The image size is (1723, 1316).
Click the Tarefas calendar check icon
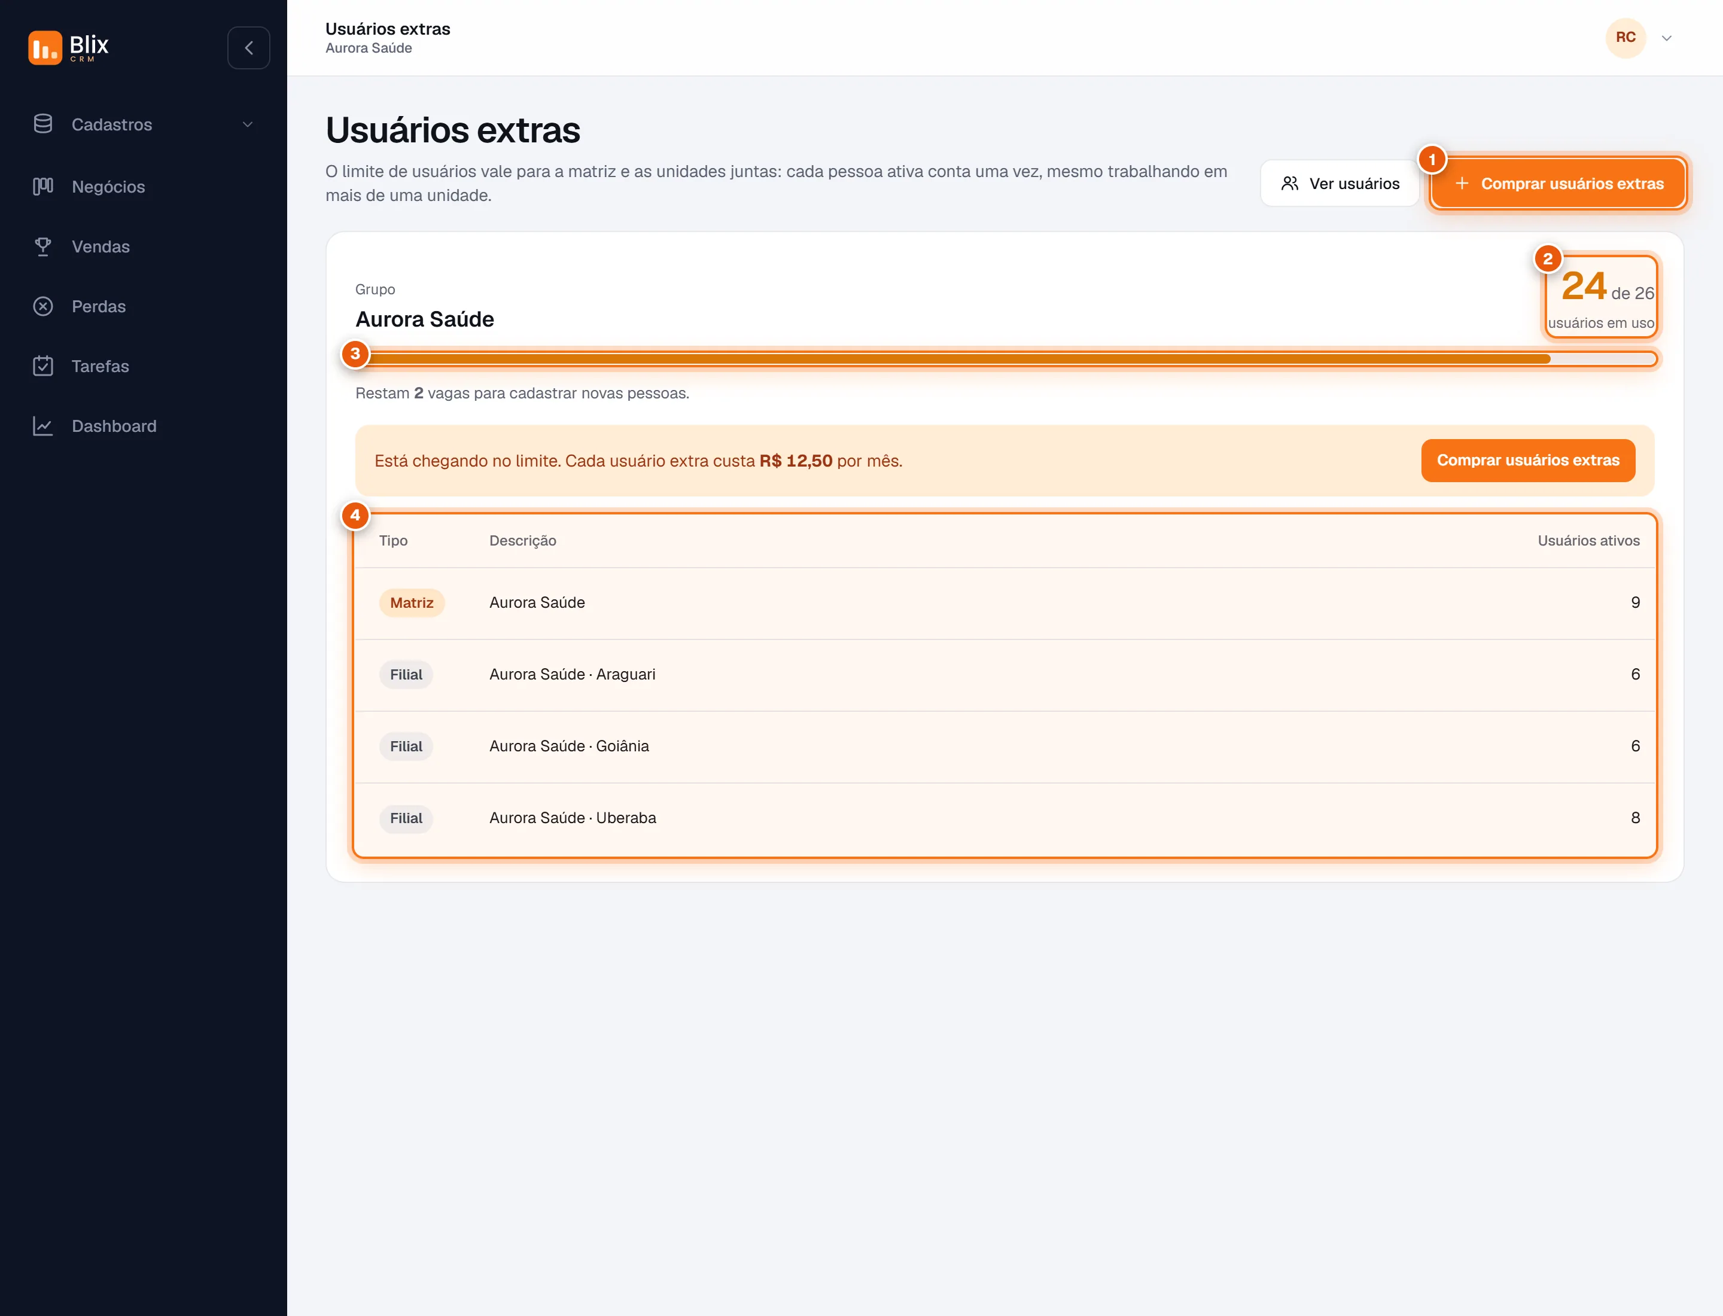[x=43, y=366]
